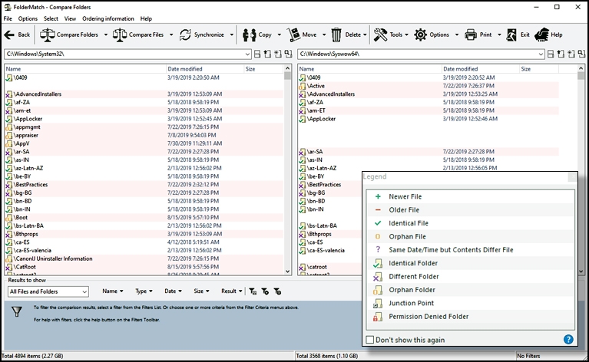Click the Print toolbar icon
Screen dimensions: 589x362
point(471,35)
